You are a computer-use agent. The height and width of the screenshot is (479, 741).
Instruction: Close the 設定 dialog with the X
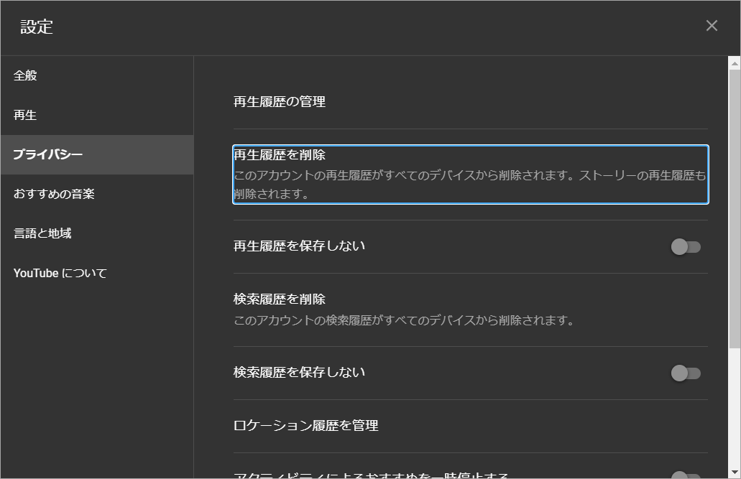point(712,26)
